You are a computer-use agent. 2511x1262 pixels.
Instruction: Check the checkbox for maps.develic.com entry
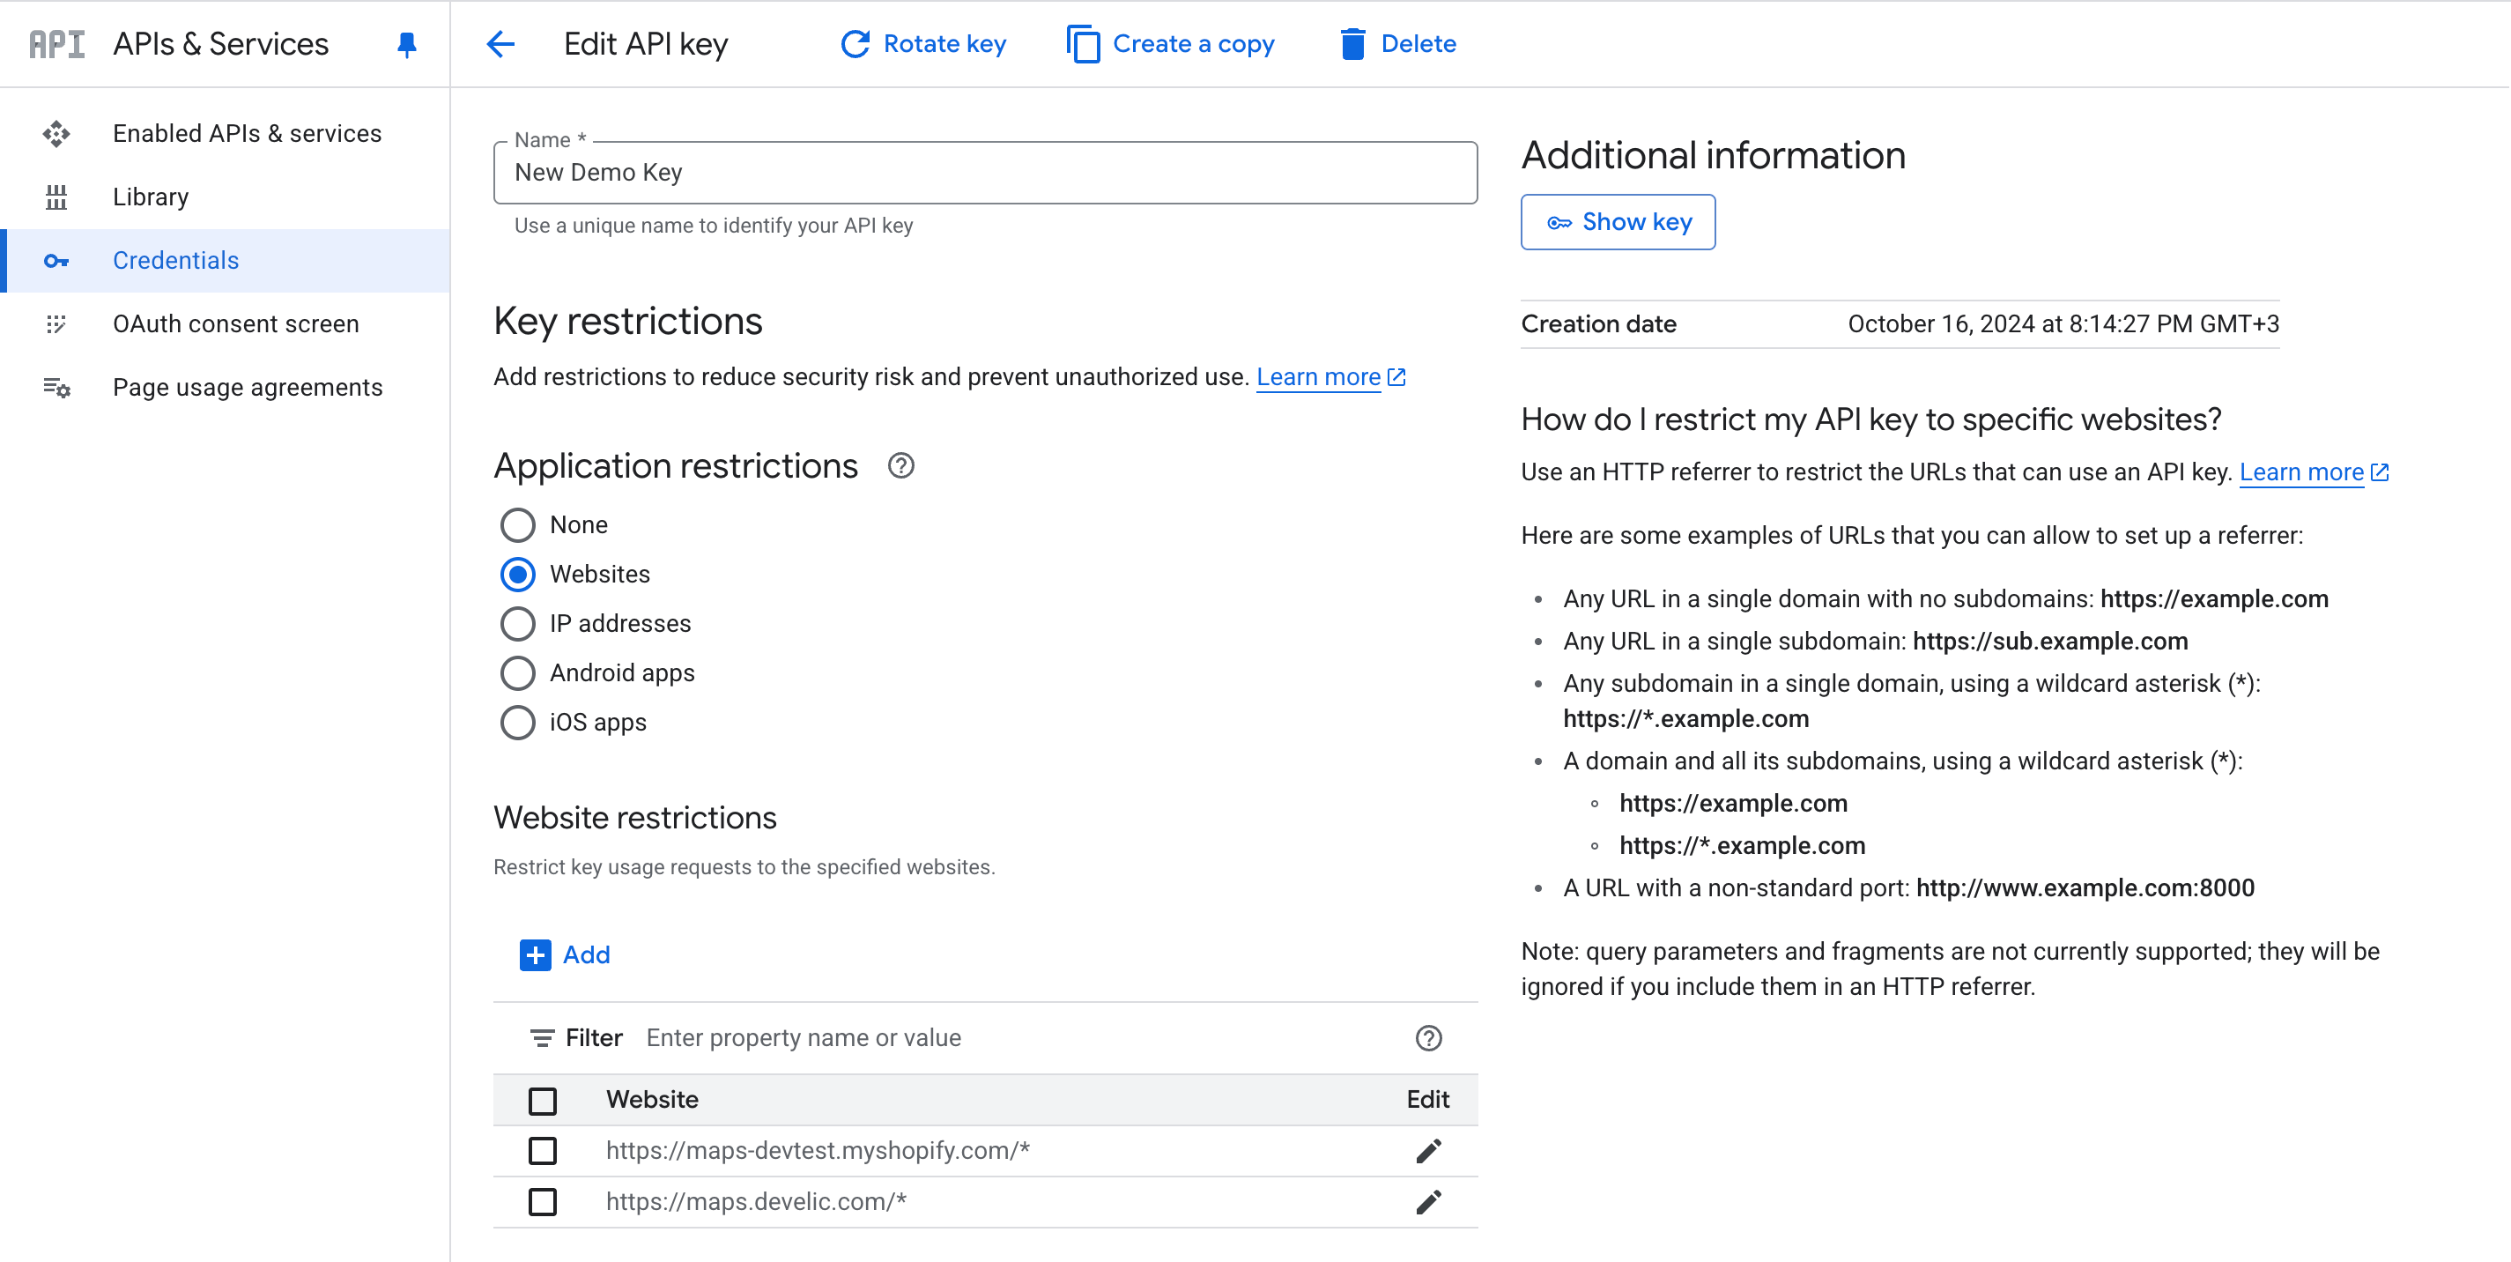pyautogui.click(x=542, y=1201)
